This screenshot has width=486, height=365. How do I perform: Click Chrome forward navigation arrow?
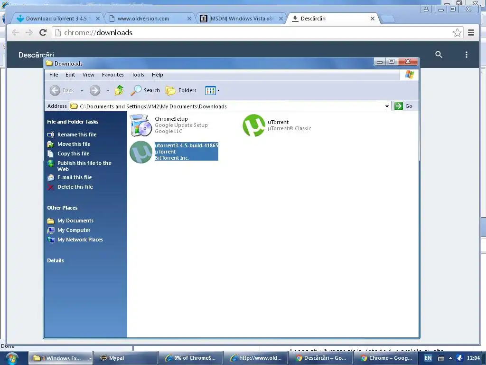[x=29, y=32]
